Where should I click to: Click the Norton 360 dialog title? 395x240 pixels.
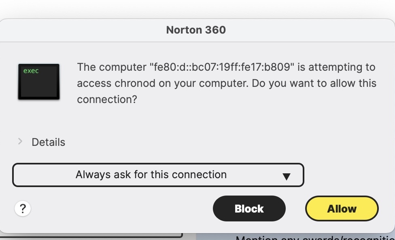click(x=196, y=30)
